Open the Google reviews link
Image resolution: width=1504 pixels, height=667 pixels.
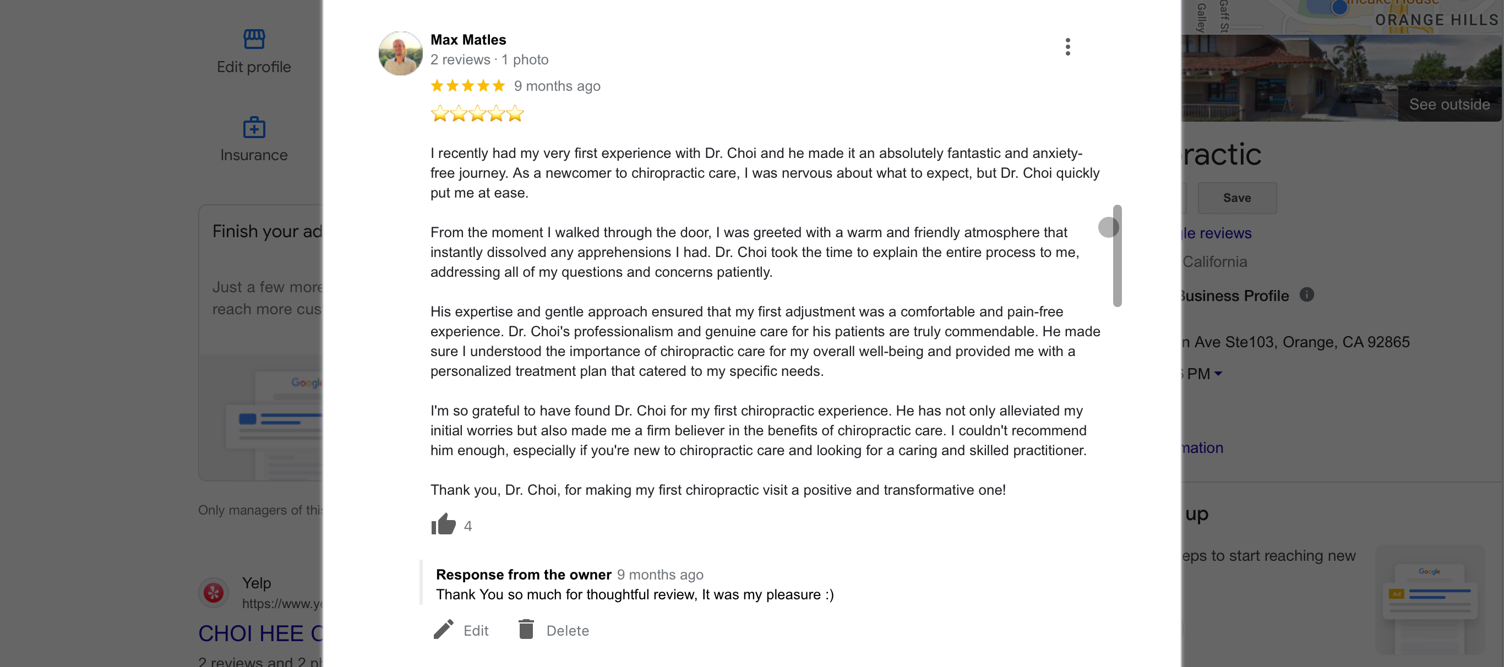[x=1217, y=233]
